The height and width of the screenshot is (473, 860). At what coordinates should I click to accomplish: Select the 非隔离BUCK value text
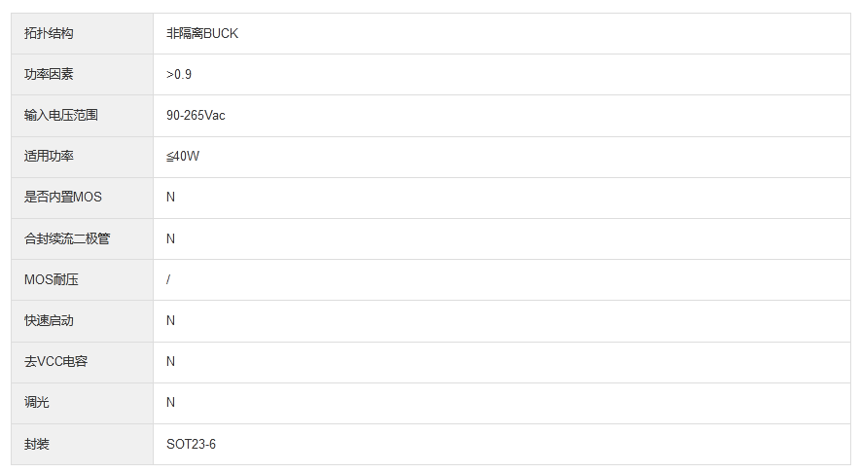202,33
